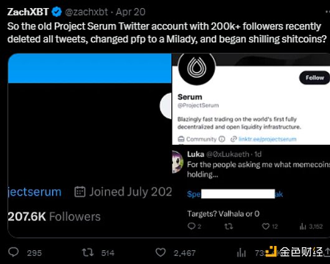
Task: Click the @0xLukaeth handle
Action: click(227, 155)
